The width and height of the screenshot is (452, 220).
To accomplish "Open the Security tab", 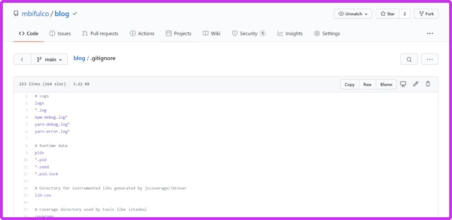I will tap(249, 33).
